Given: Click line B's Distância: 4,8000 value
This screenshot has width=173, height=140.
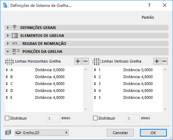Looking at the screenshot, I should 50,77.
